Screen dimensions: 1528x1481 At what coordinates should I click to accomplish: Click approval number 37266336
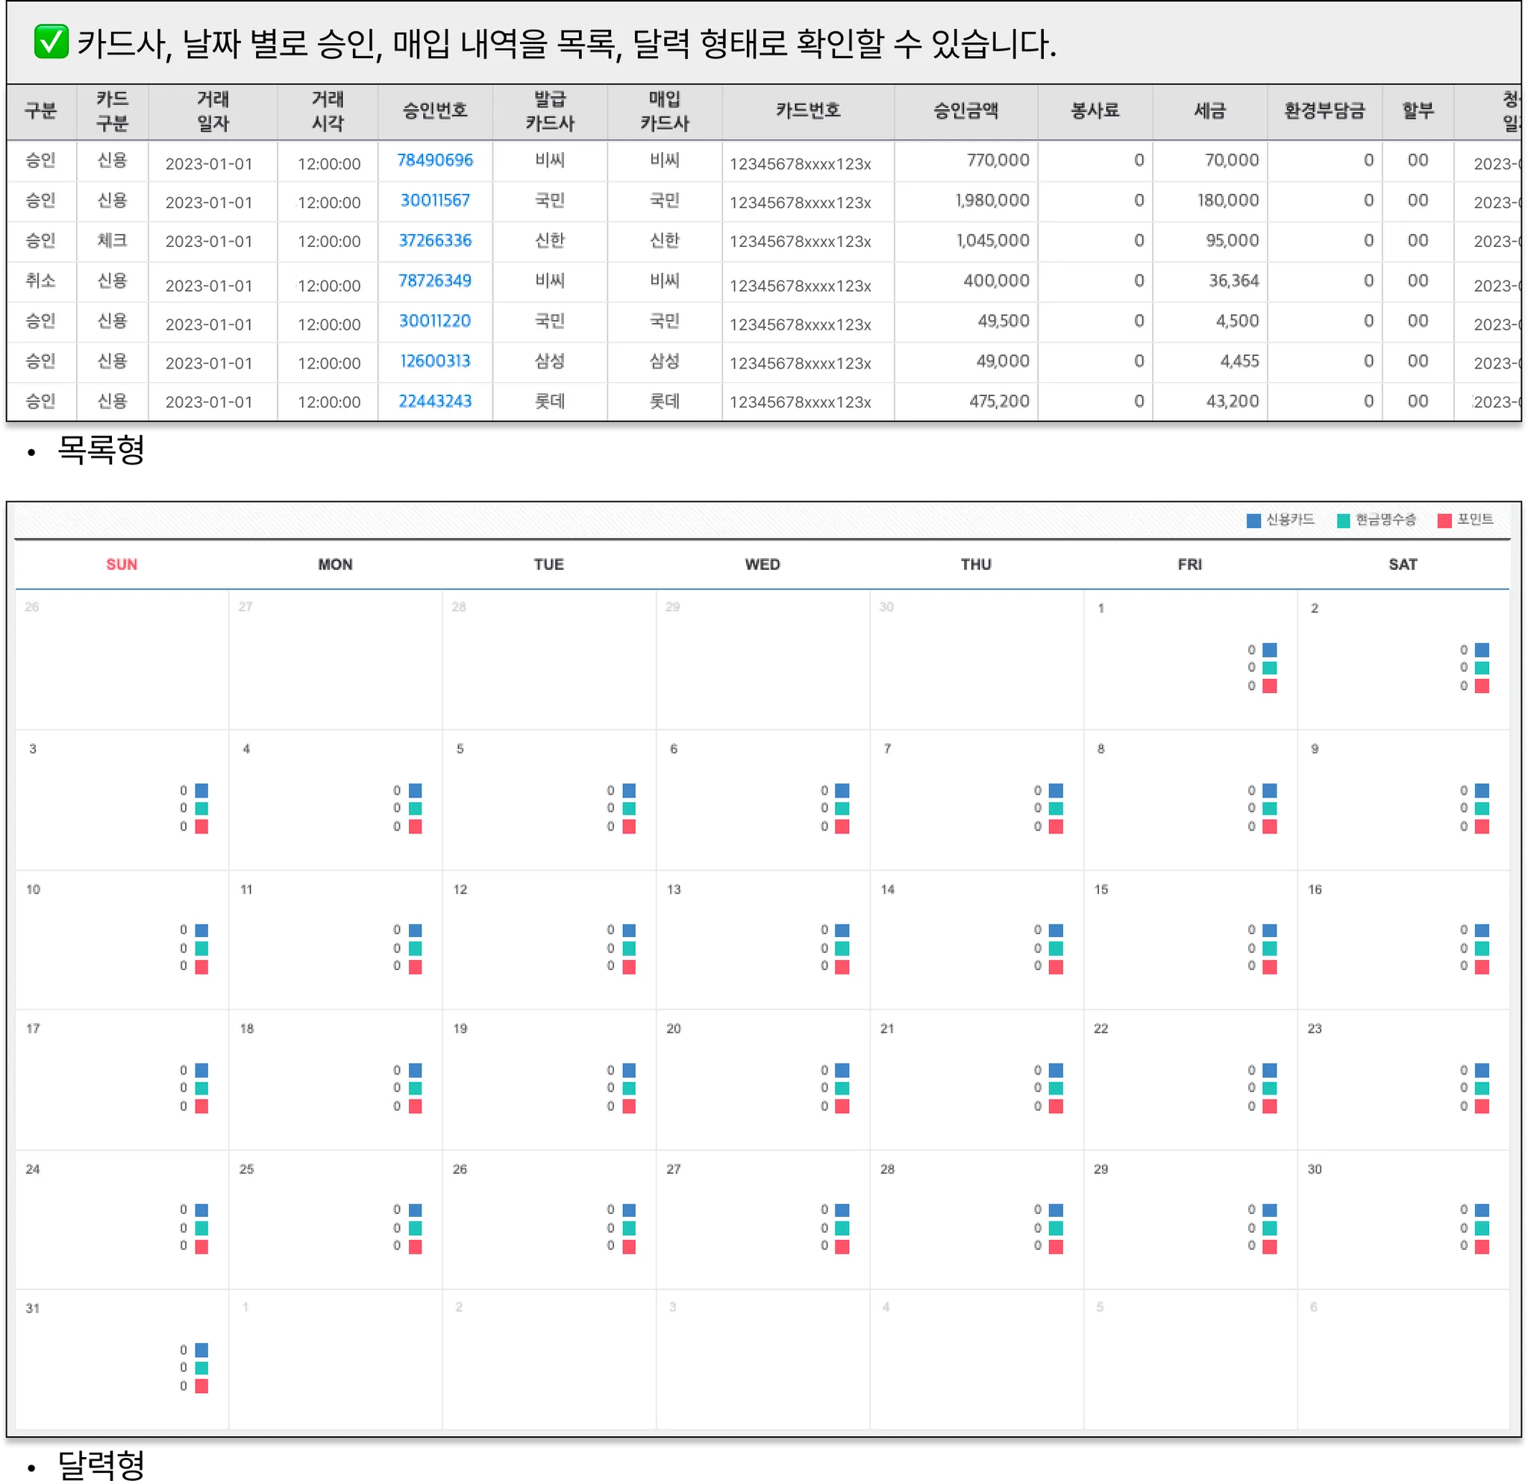pos(434,241)
